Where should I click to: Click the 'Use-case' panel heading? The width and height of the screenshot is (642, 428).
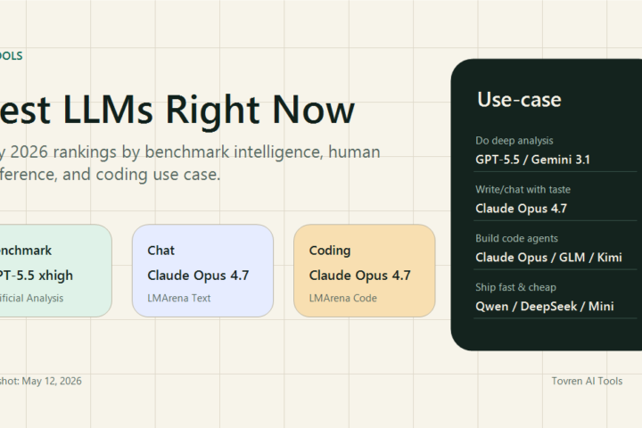(519, 100)
